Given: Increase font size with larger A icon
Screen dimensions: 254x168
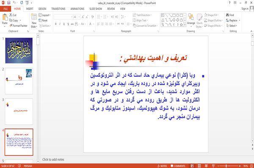Looking at the screenshot, I should click(x=83, y=17).
